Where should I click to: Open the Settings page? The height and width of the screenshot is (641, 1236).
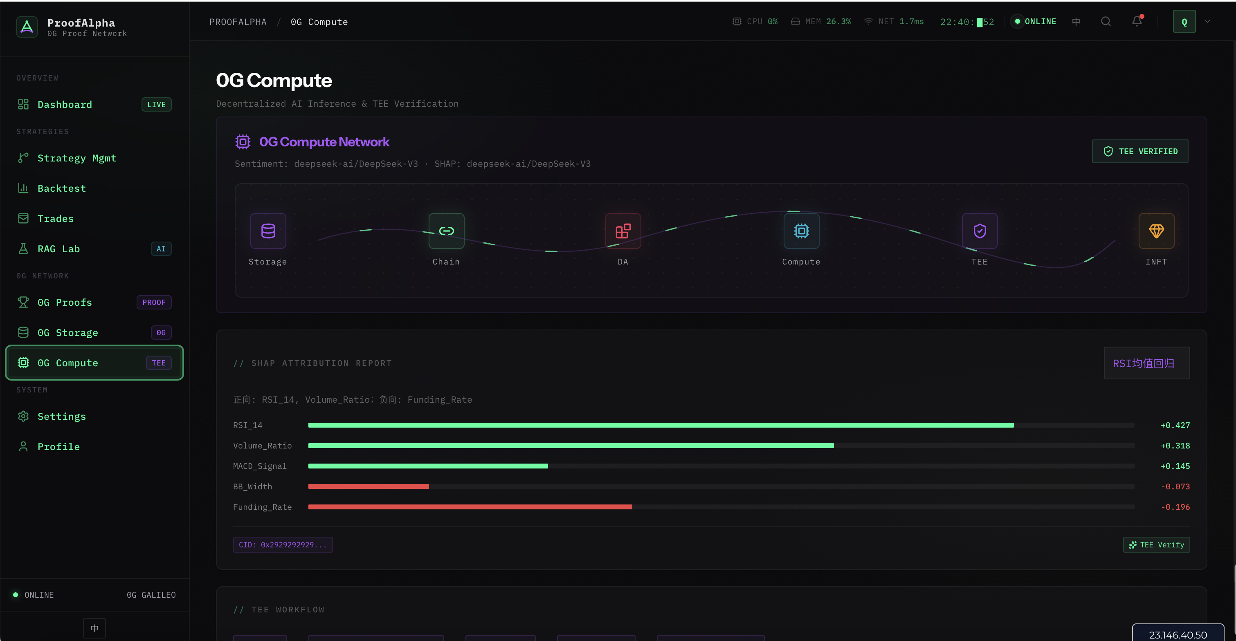(x=94, y=417)
